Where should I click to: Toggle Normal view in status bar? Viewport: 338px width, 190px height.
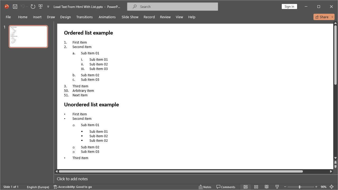(245, 187)
